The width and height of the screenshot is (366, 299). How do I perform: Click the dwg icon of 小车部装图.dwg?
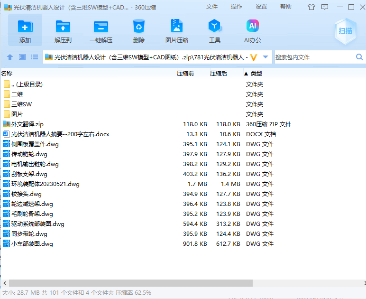[6, 243]
